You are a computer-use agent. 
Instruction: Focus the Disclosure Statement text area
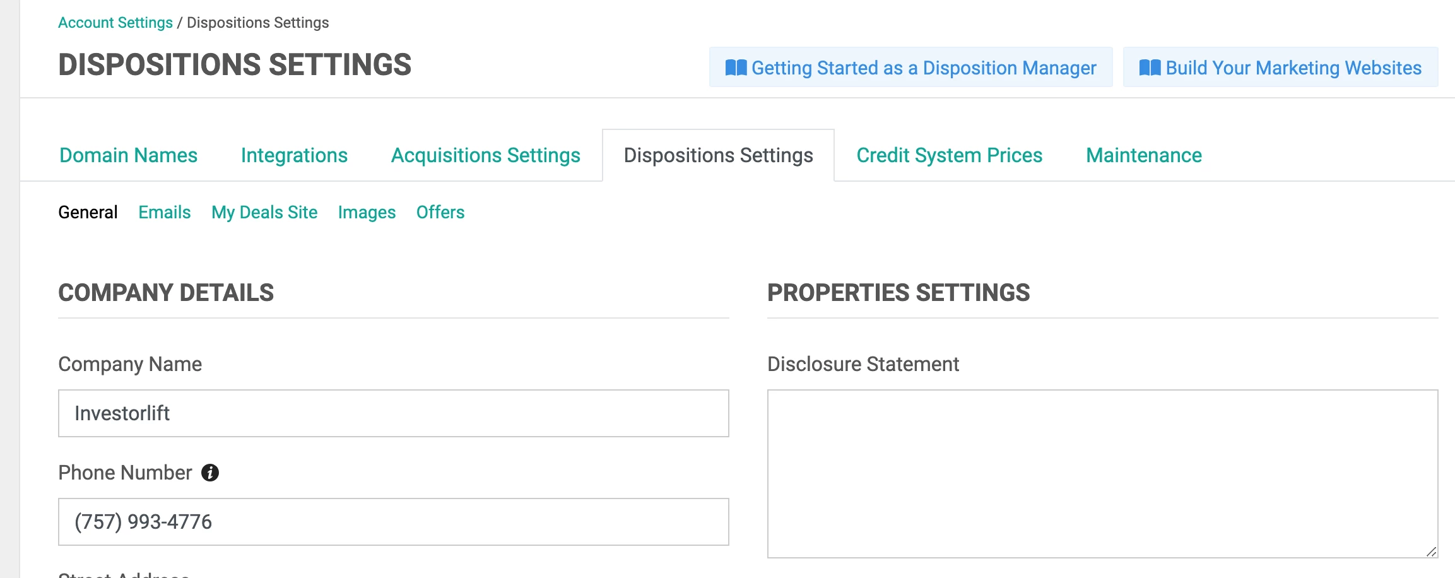tap(1102, 473)
